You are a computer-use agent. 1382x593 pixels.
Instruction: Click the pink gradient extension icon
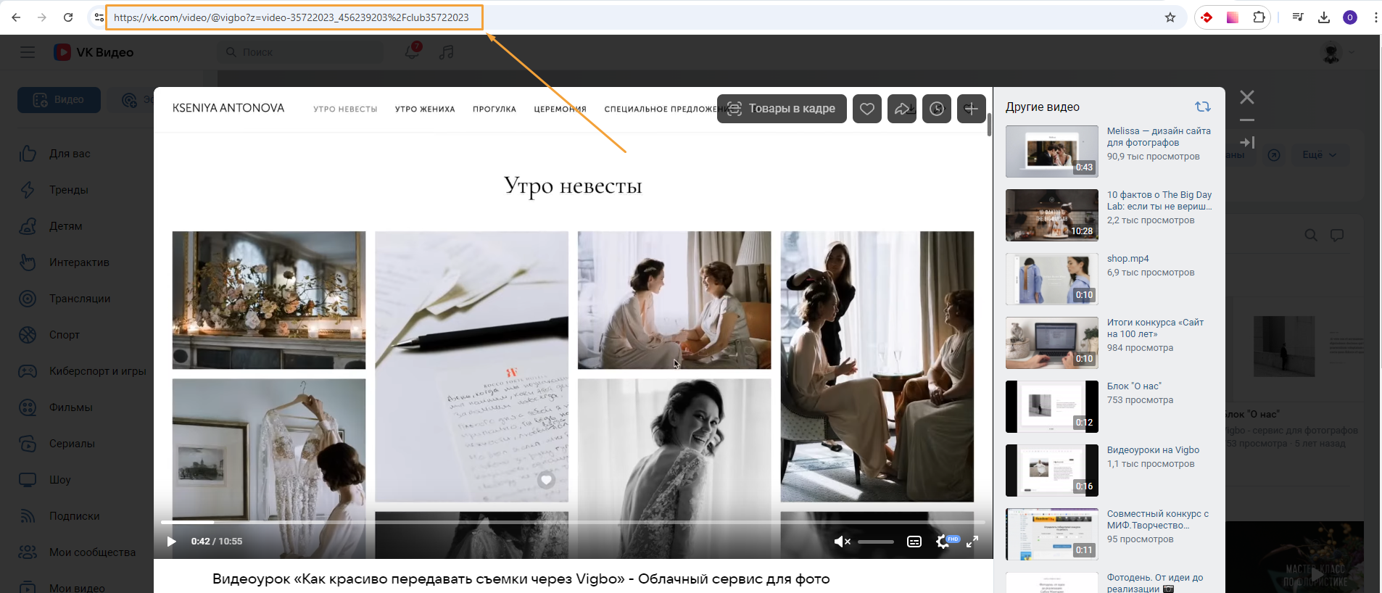[1233, 17]
